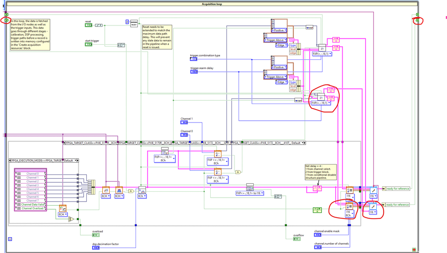The image size is (447, 253).
Task: Select the green feedback node near bottom right
Action: [317, 210]
